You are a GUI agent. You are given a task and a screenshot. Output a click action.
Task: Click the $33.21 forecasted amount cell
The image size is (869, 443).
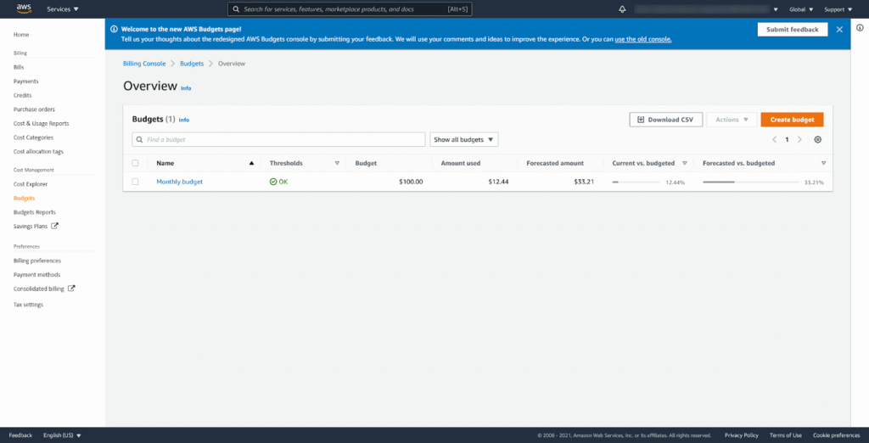tap(584, 182)
